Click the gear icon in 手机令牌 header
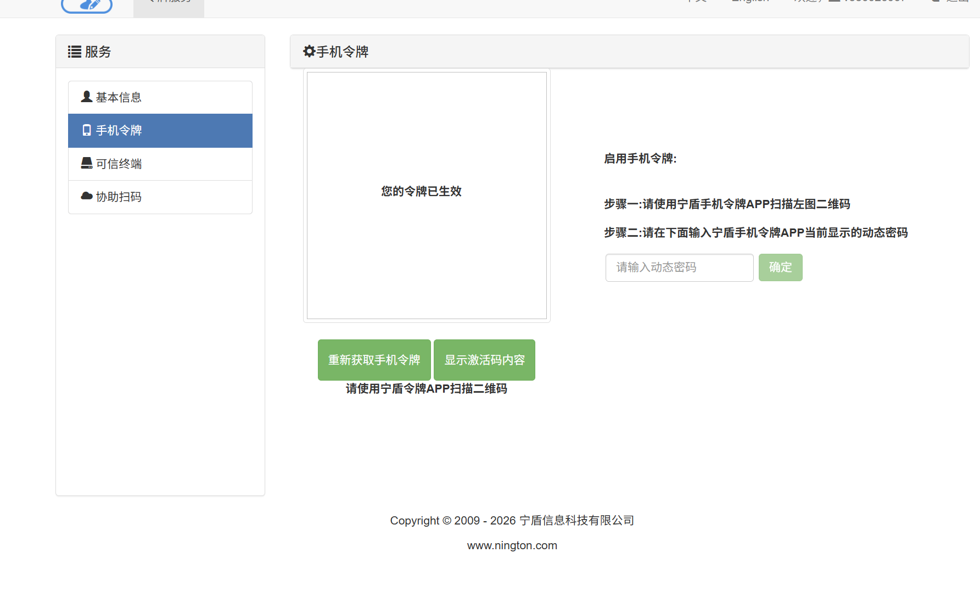Viewport: 980px width, 597px height. click(x=309, y=51)
